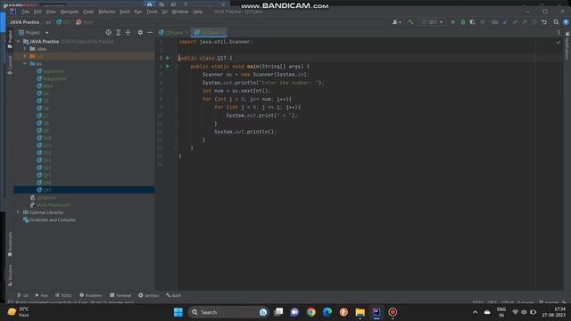Image resolution: width=571 pixels, height=321 pixels.
Task: Open the Refactor menu
Action: click(x=107, y=12)
